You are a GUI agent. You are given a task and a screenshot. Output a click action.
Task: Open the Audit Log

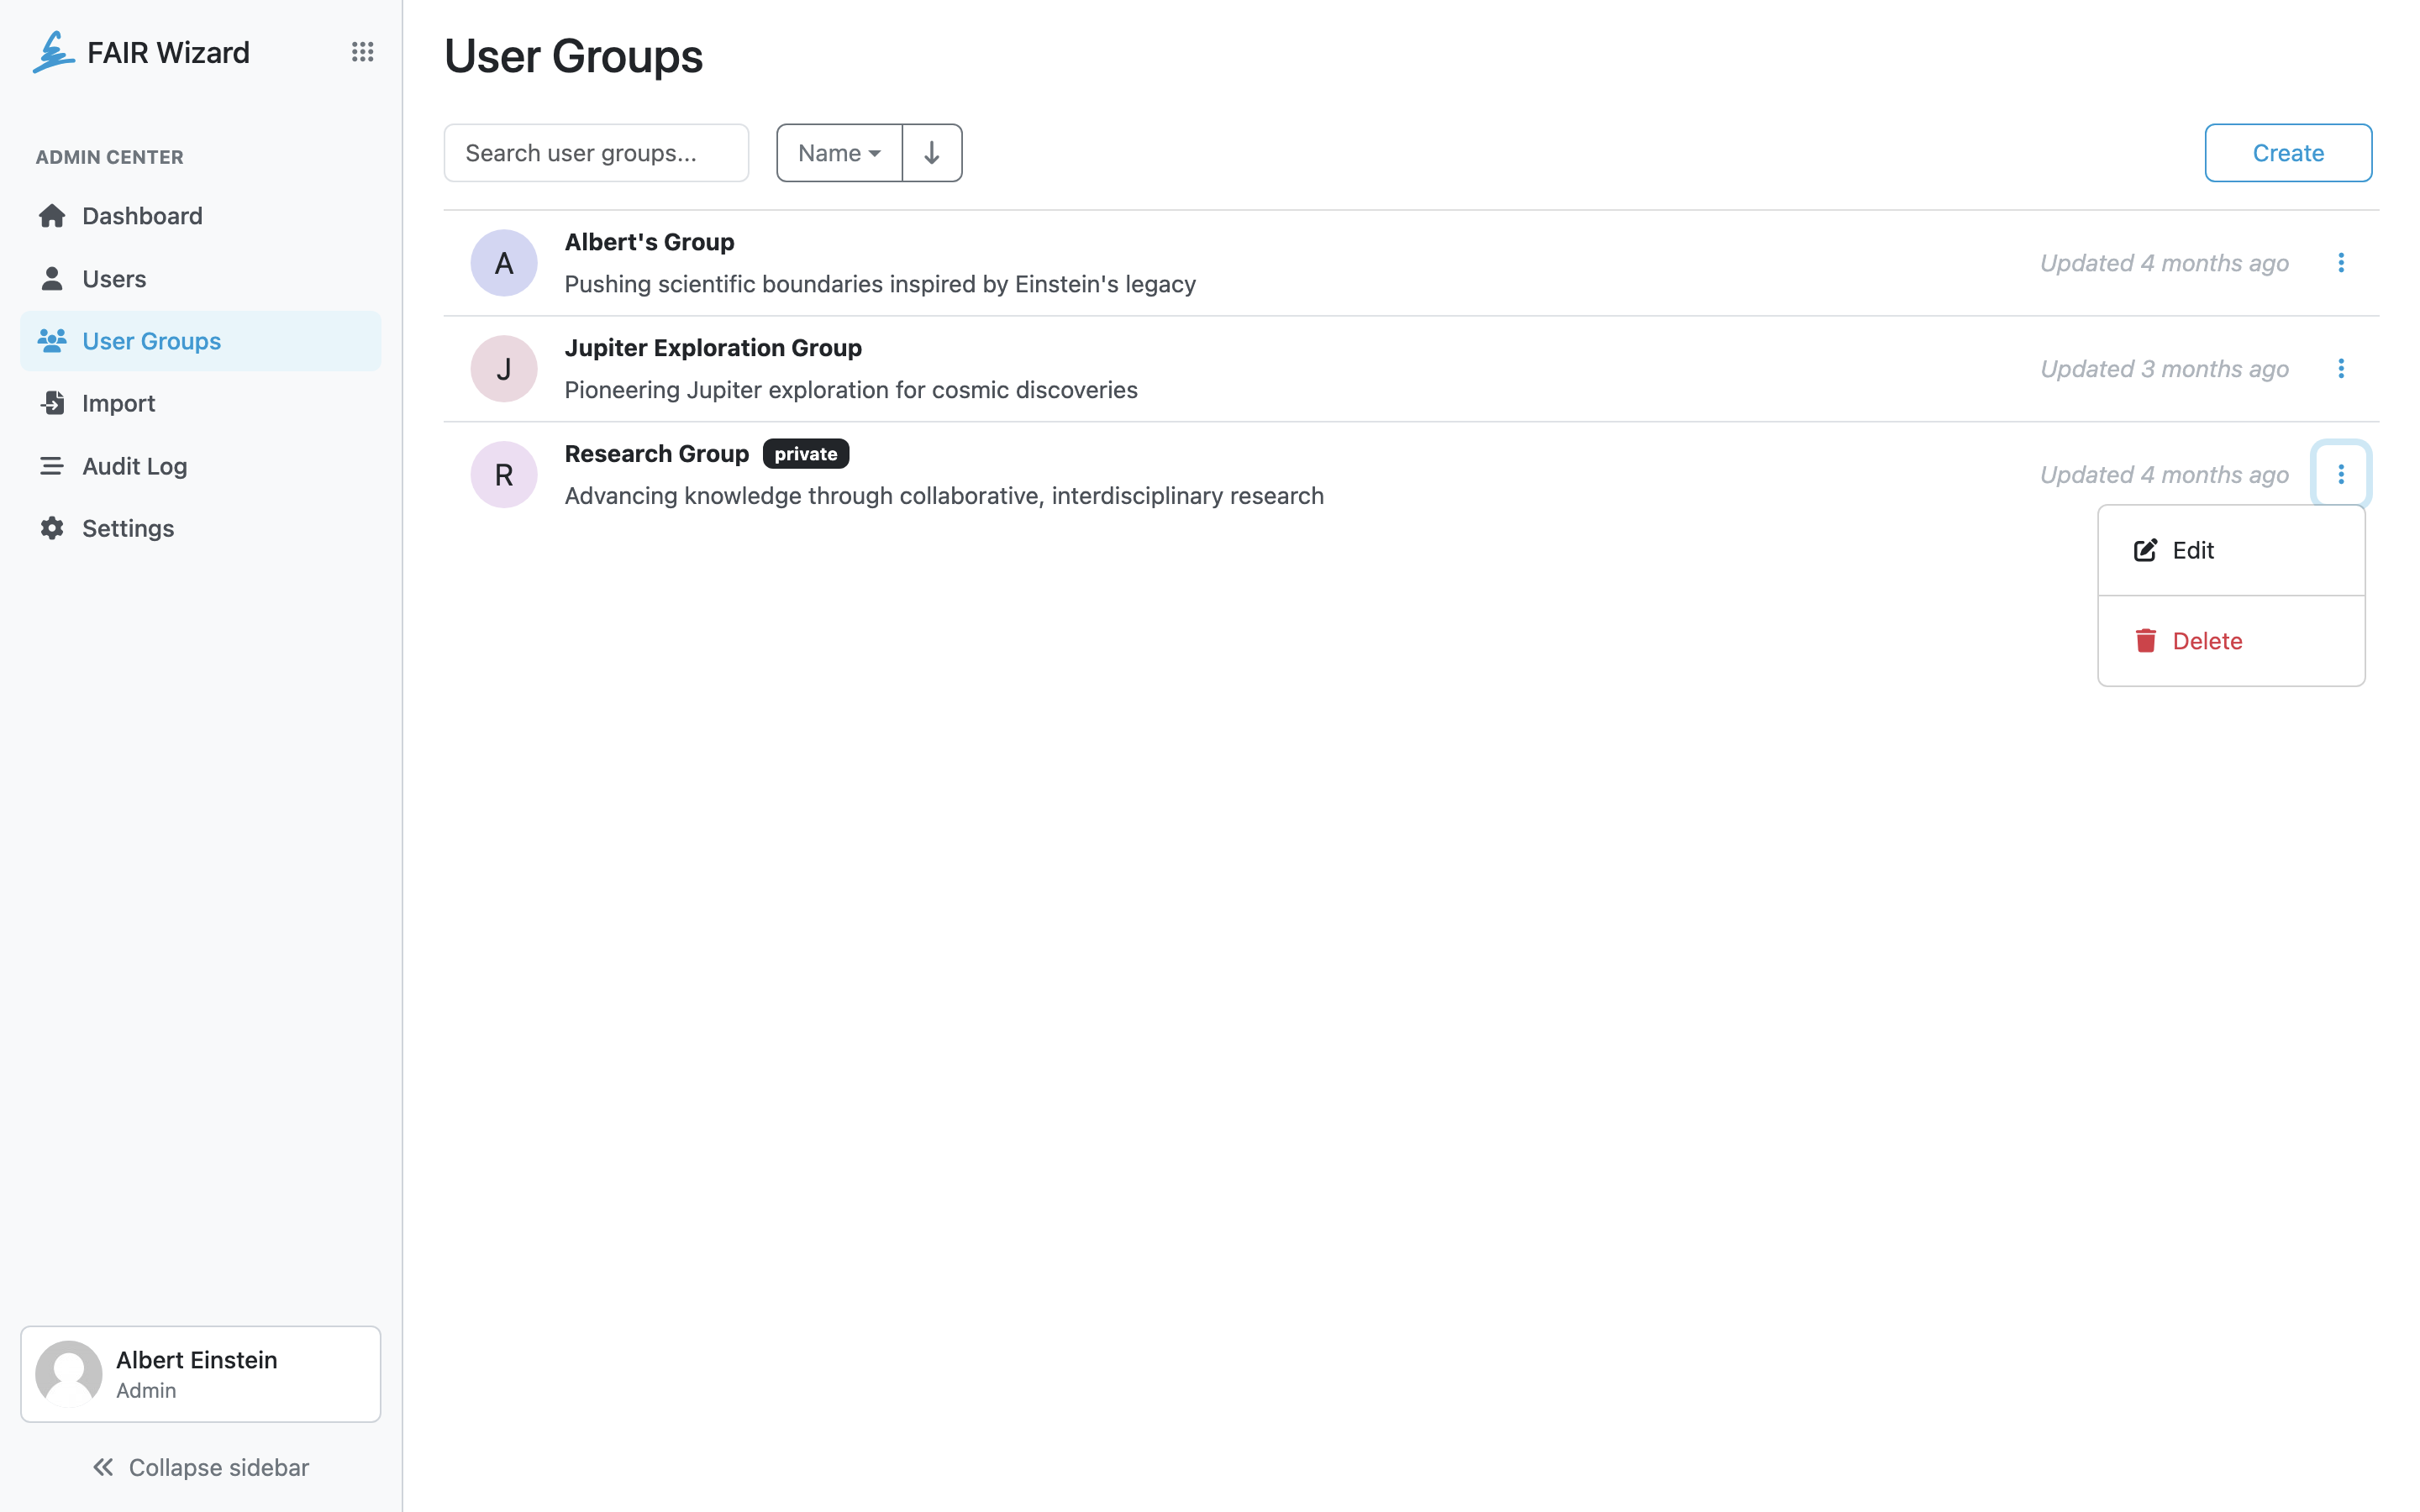pos(200,466)
